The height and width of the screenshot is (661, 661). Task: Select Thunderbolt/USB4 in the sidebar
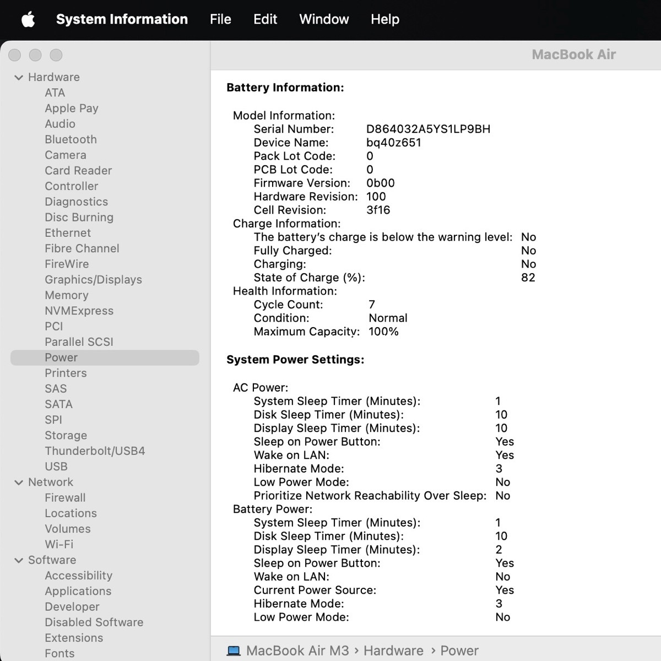[x=95, y=451]
